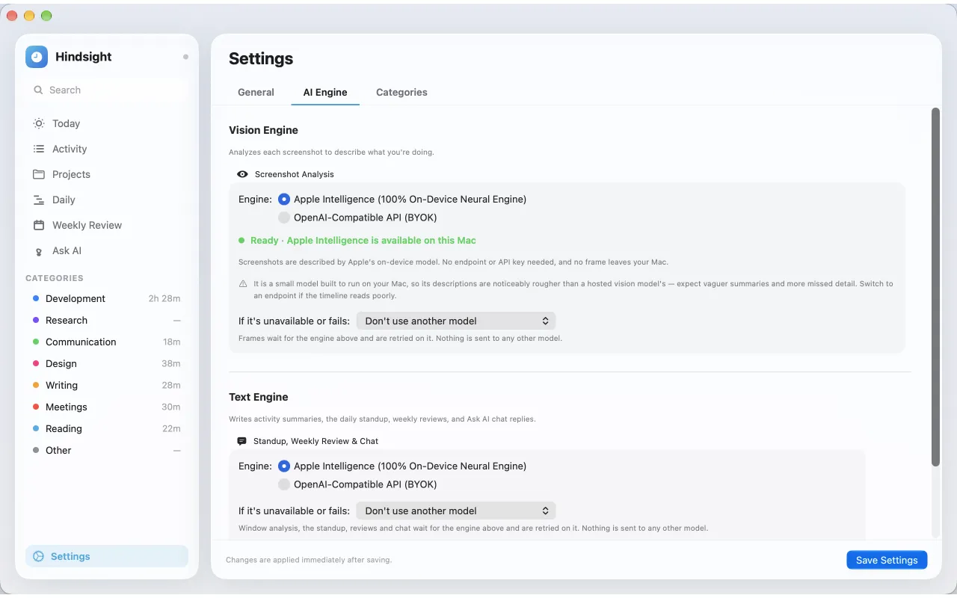Image resolution: width=957 pixels, height=598 pixels.
Task: Click the macOS green zoom window button
Action: pyautogui.click(x=46, y=16)
